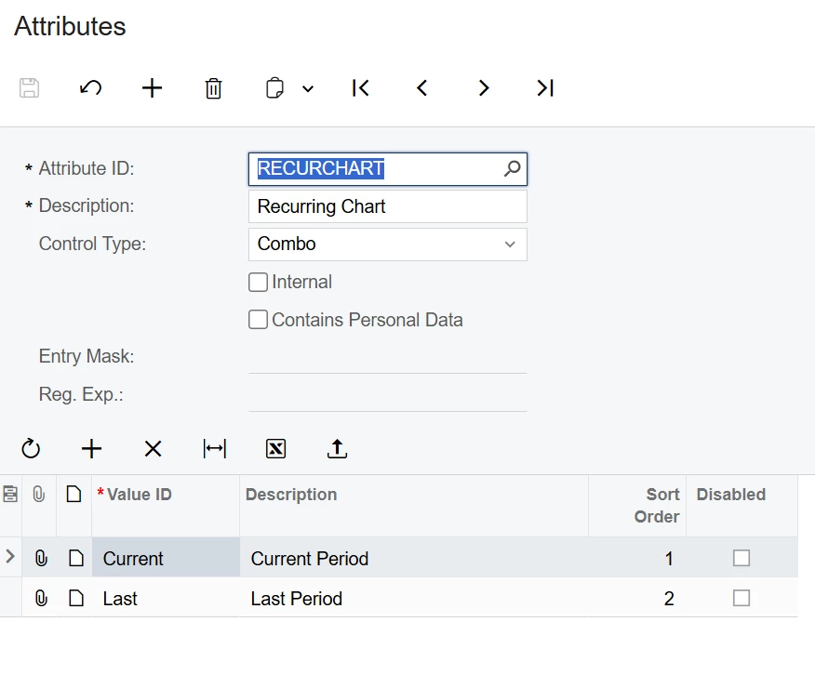Toggle Disabled for the Current row
Screen dimensions: 815x675
click(x=742, y=559)
